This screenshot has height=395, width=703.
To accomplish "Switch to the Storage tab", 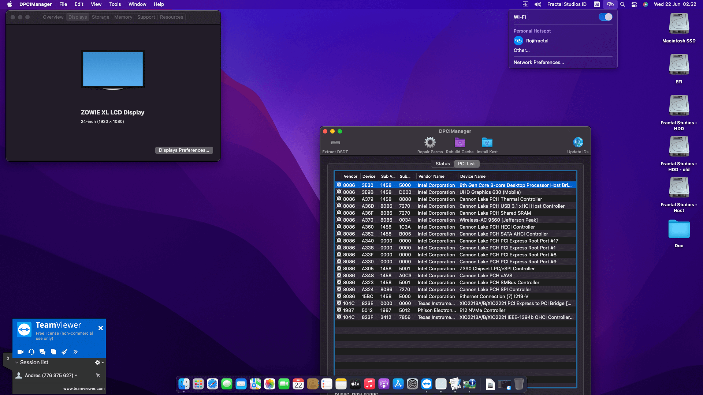I will click(100, 17).
